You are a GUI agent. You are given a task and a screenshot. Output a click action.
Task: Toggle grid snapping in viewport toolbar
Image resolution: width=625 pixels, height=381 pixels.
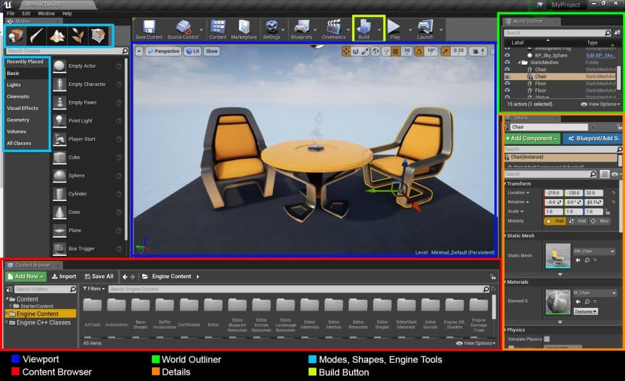click(x=396, y=51)
